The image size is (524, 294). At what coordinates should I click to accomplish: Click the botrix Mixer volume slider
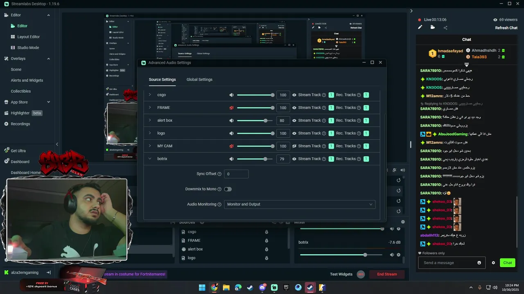coord(341,255)
